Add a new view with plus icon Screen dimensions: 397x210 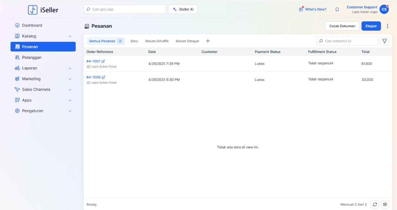pos(208,41)
